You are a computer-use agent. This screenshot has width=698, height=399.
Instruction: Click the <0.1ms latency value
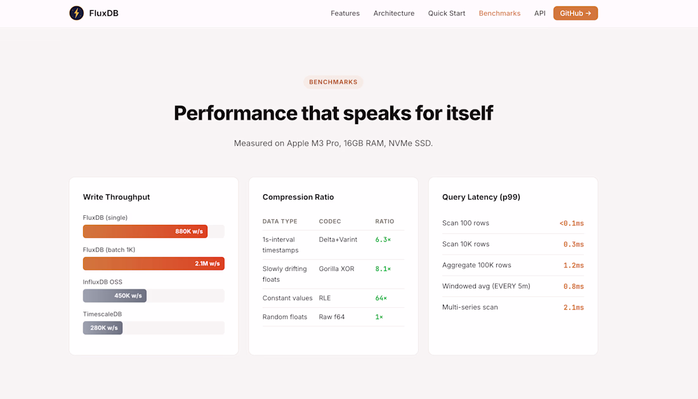click(x=572, y=223)
